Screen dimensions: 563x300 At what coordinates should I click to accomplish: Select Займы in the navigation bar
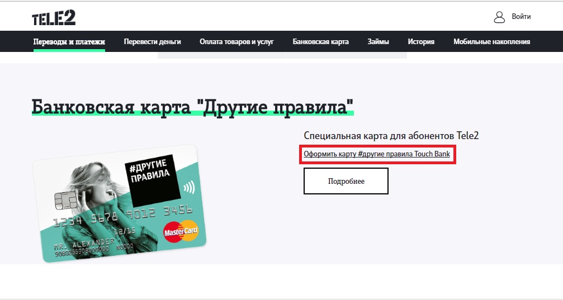(x=378, y=42)
